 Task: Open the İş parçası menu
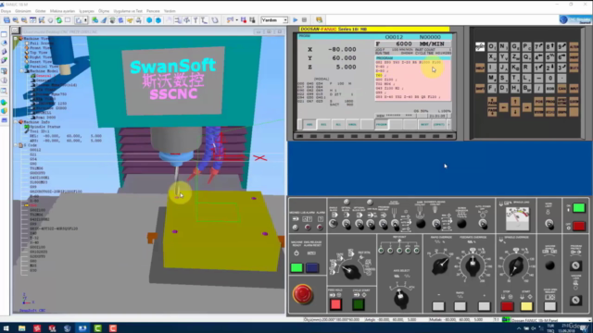86,11
